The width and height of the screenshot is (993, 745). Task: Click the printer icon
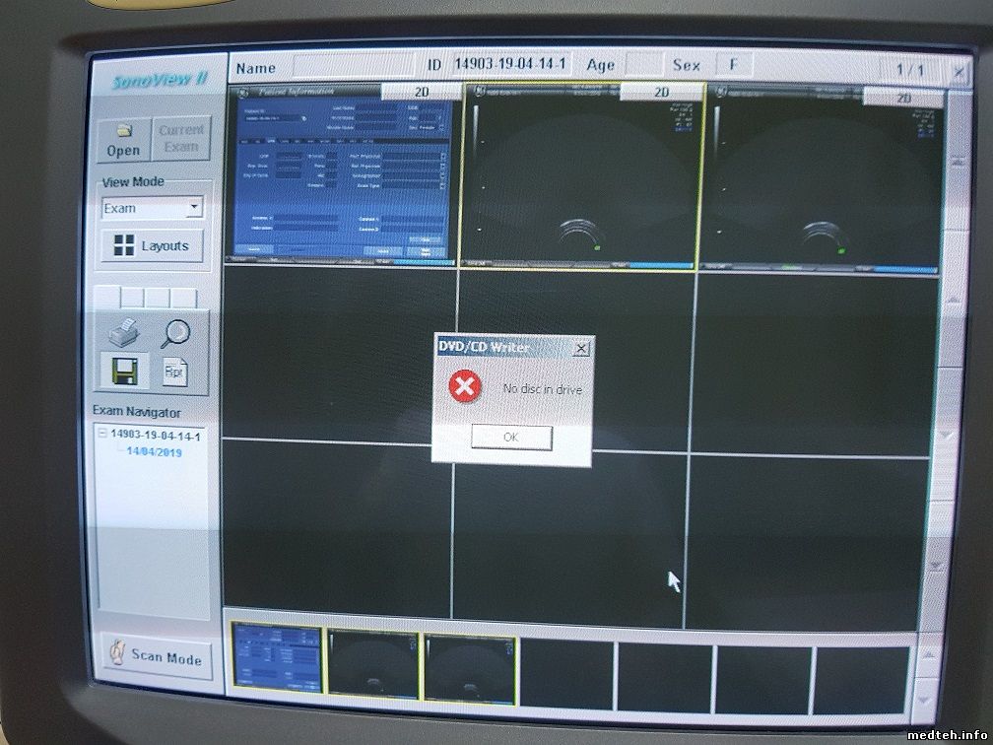[x=127, y=333]
